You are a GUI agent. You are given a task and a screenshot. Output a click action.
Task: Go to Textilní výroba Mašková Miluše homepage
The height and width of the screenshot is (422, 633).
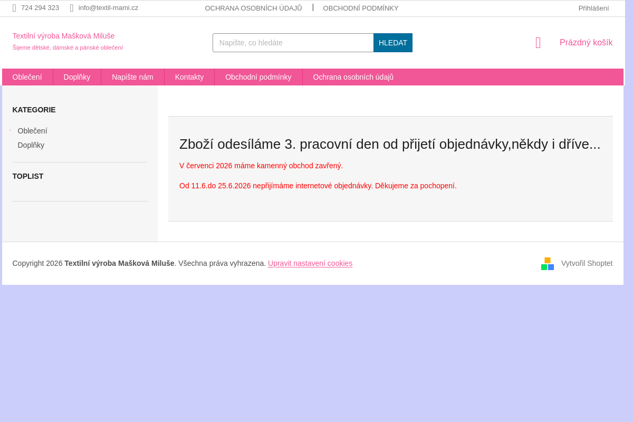coord(63,36)
